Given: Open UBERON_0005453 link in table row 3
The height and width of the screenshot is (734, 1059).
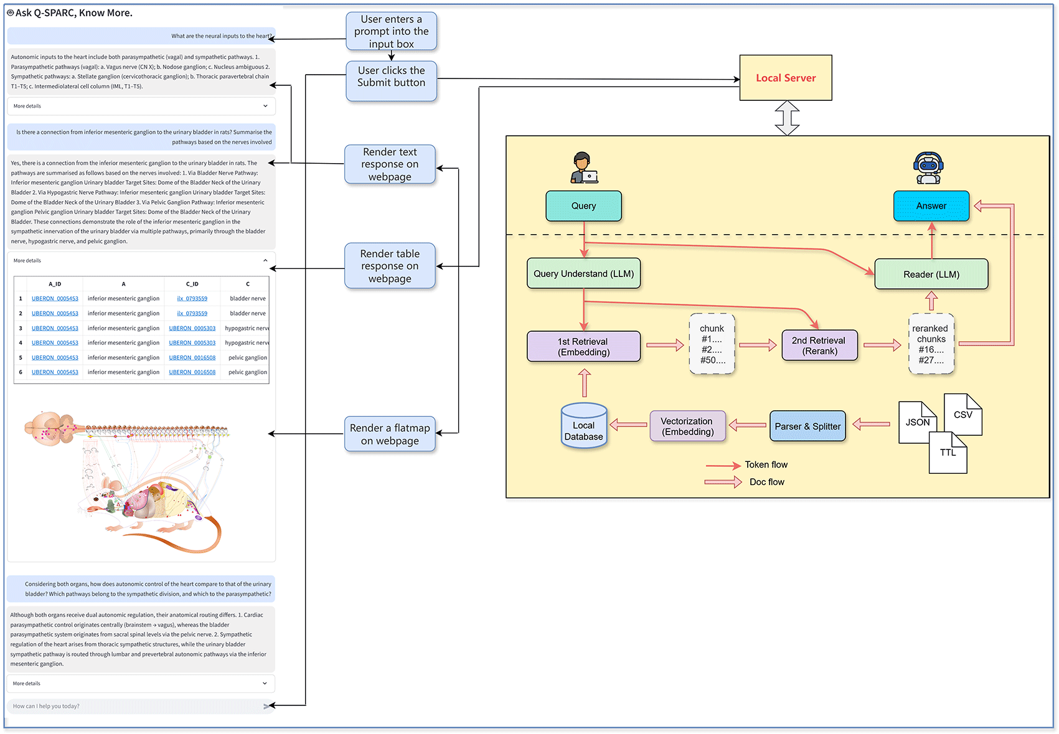Looking at the screenshot, I should [55, 328].
